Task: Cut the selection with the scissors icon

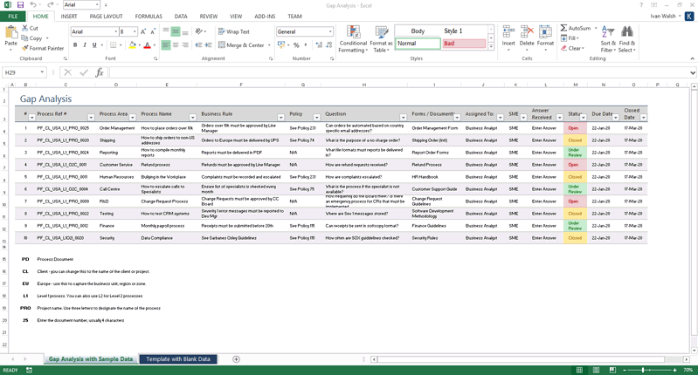Action: coord(25,28)
